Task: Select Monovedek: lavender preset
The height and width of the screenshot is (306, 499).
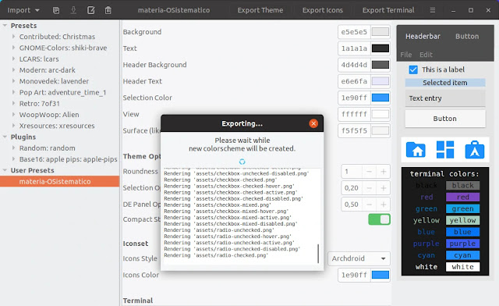Action: coord(54,81)
